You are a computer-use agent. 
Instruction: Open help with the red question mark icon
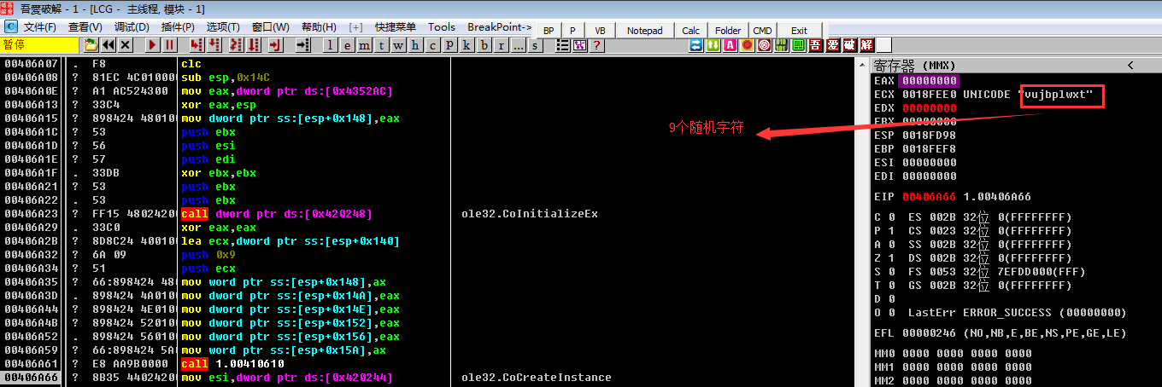tap(596, 45)
